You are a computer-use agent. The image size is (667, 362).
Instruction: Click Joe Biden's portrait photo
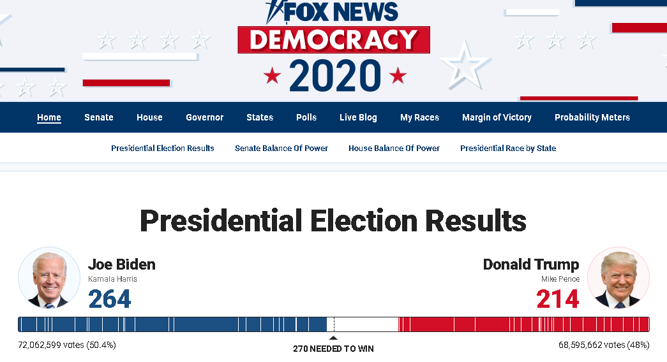(x=49, y=278)
